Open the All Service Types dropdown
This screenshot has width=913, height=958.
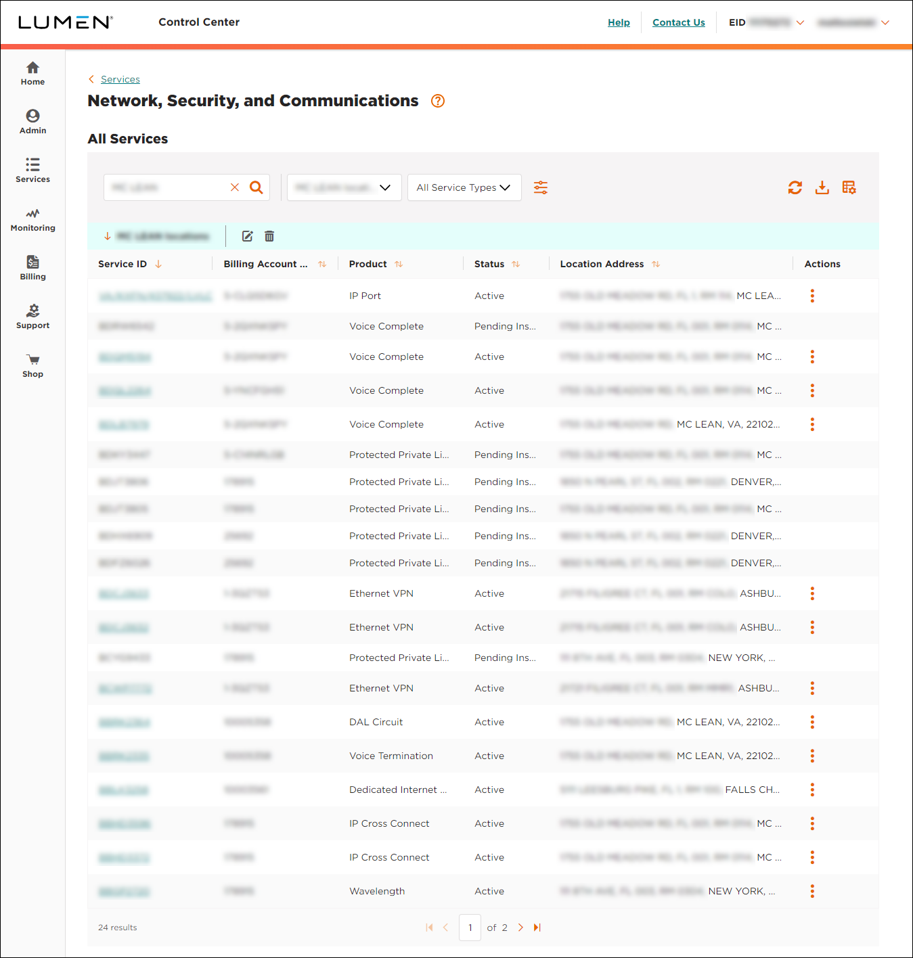(x=464, y=187)
